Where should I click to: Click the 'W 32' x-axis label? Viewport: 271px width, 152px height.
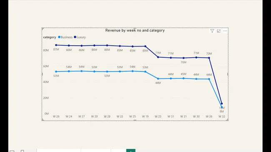click(x=222, y=117)
